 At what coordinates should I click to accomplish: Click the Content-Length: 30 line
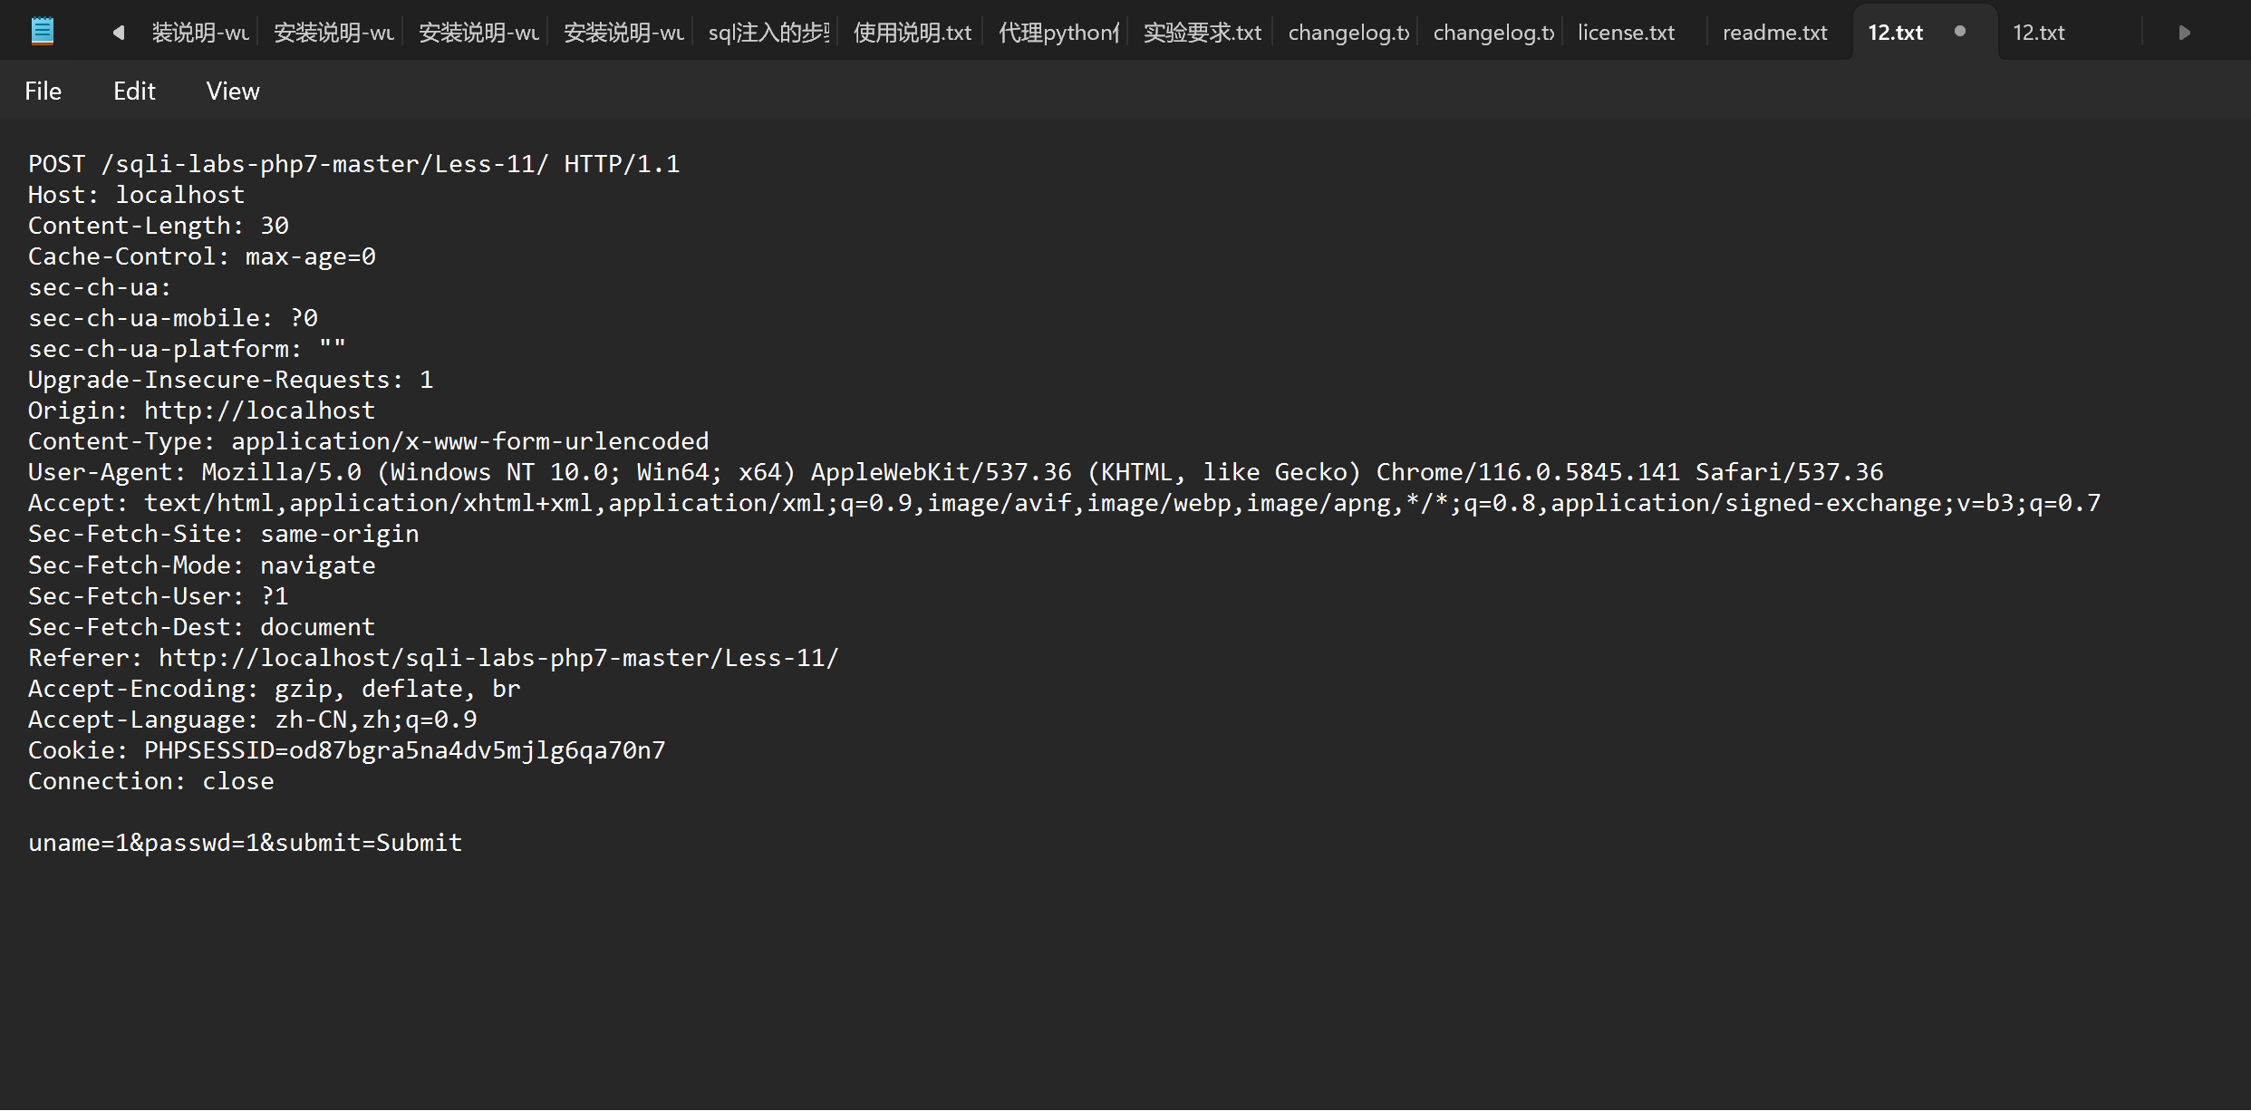[x=159, y=226]
